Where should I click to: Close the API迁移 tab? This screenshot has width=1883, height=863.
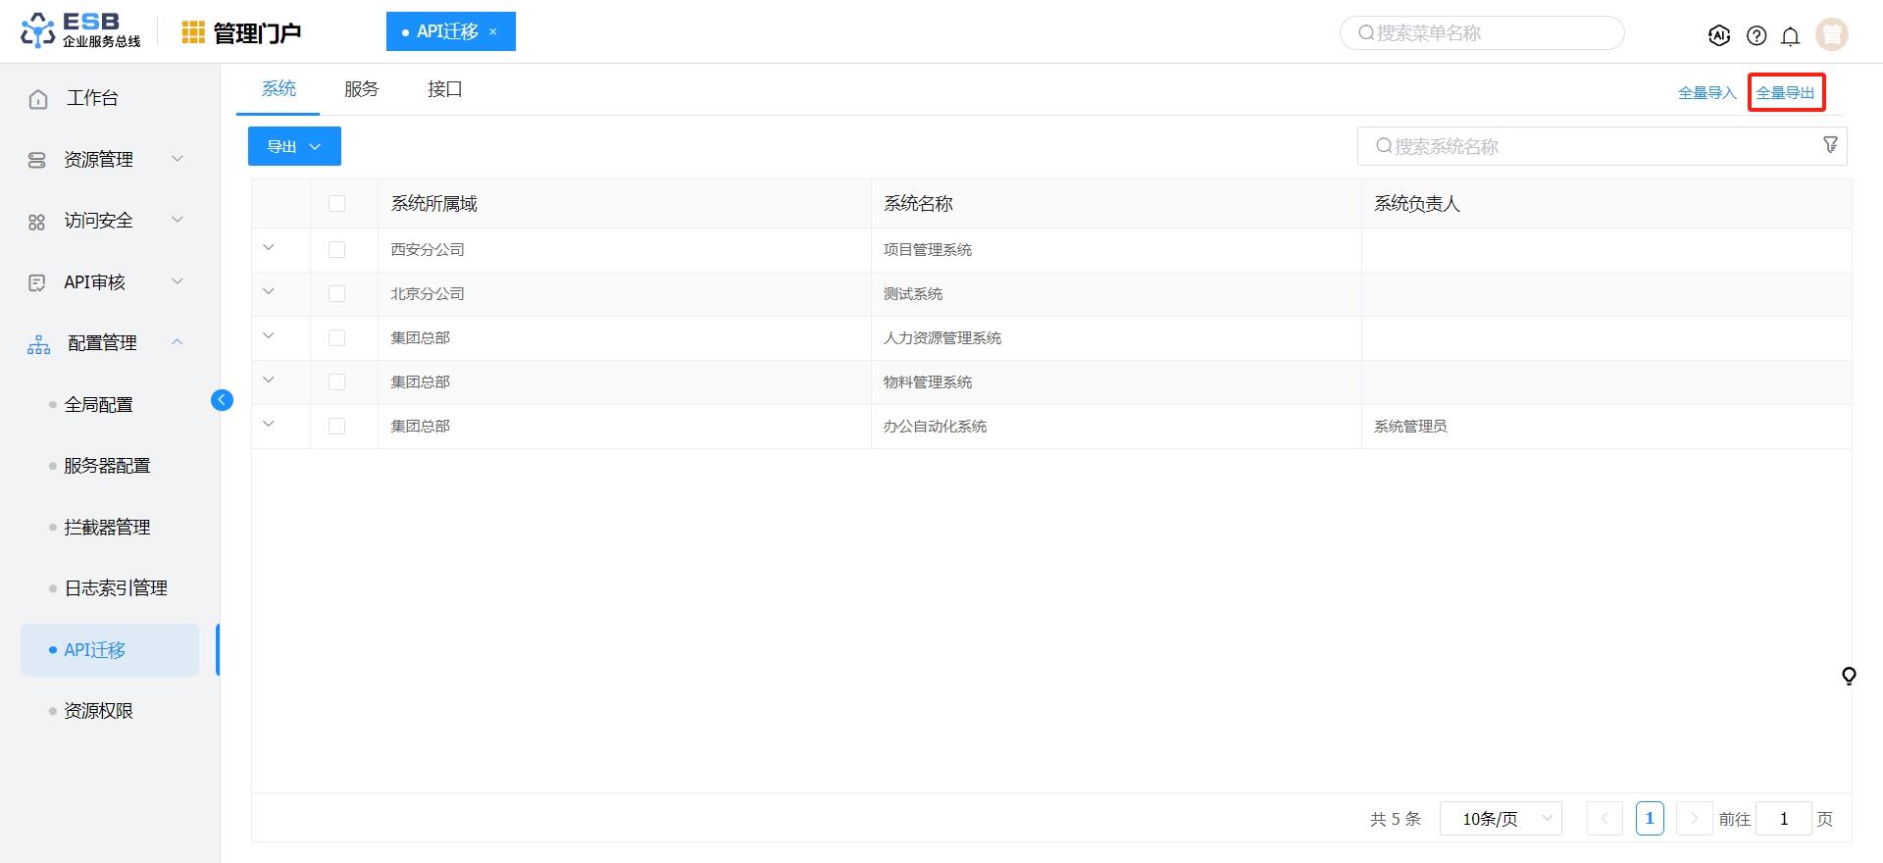coord(493,31)
